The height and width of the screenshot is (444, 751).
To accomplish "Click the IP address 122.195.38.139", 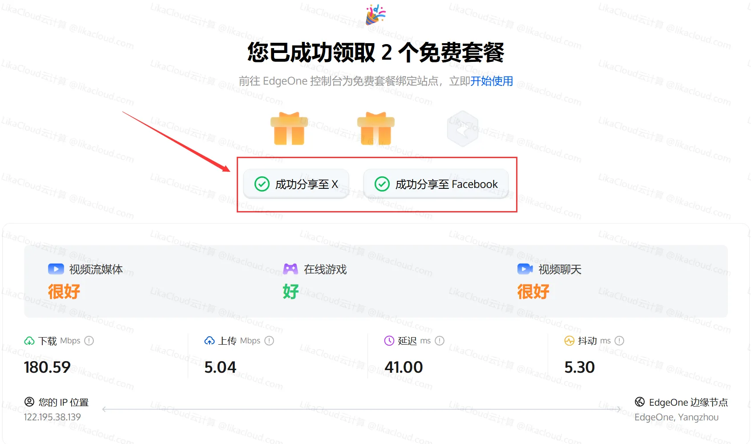I will click(x=52, y=417).
